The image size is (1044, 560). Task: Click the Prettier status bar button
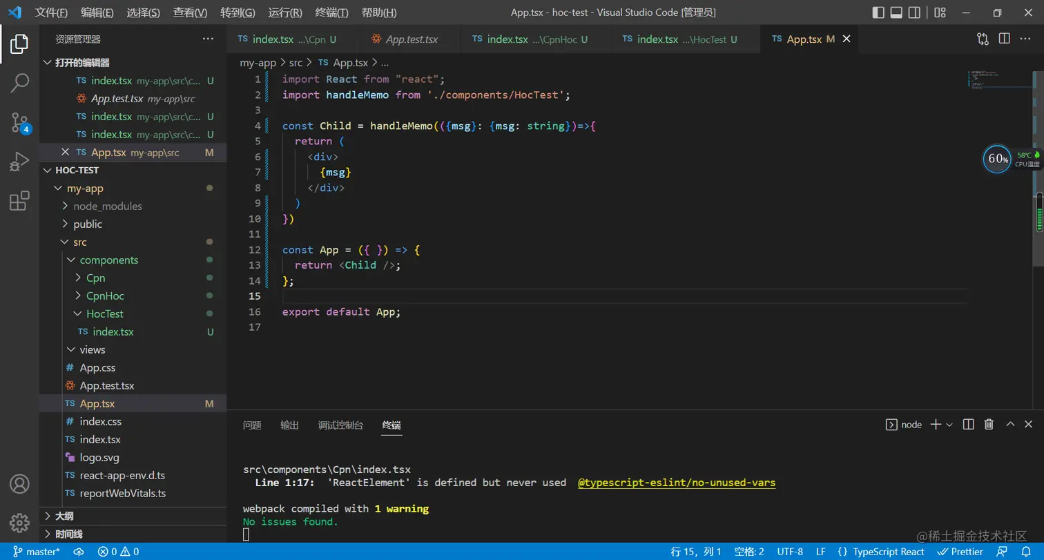pyautogui.click(x=960, y=552)
